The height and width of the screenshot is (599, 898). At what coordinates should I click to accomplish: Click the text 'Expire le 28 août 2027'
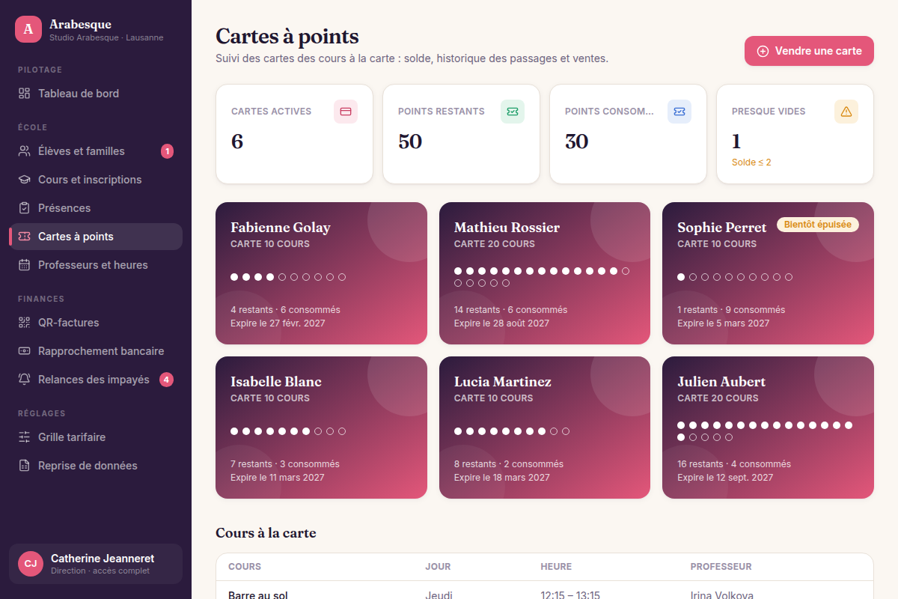click(x=501, y=323)
